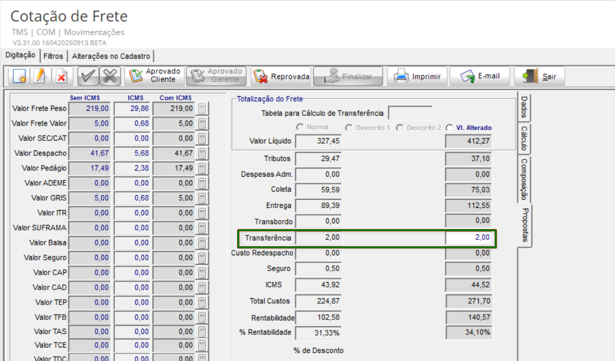The width and height of the screenshot is (615, 361).
Task: Select the Desconto 1 radio option
Action: coord(348,128)
